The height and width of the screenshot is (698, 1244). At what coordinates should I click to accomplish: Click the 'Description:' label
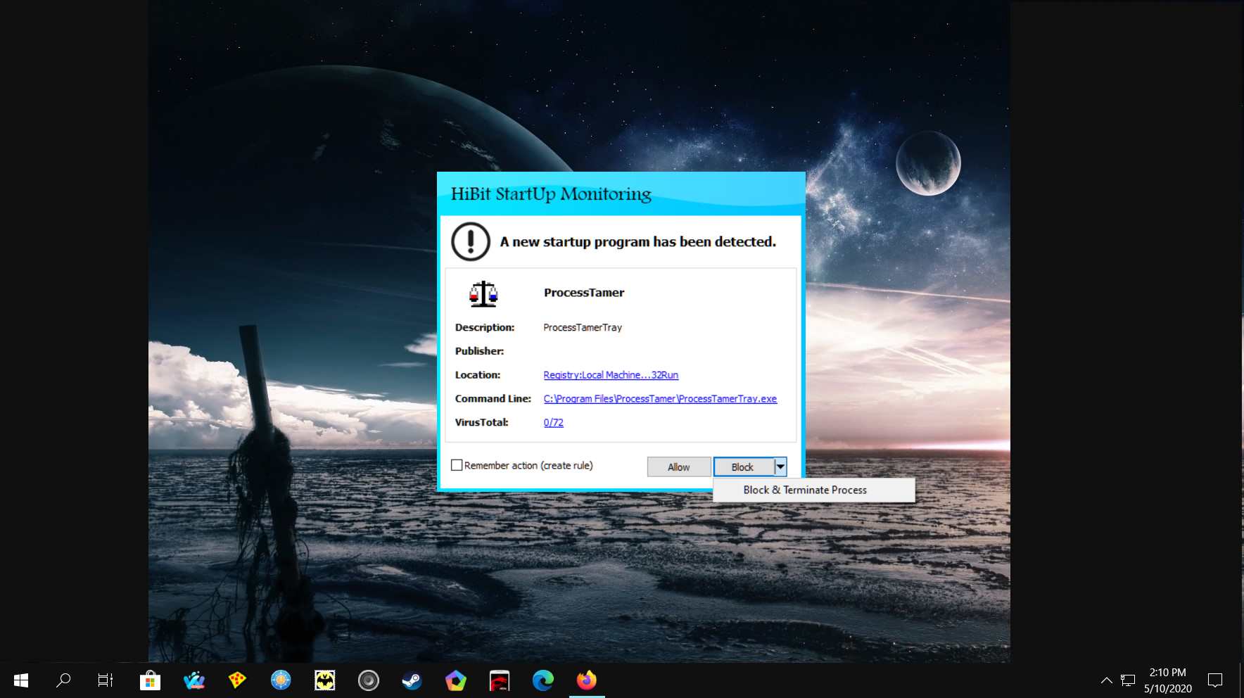click(x=485, y=327)
